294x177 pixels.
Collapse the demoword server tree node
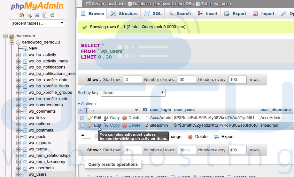pos(5,36)
